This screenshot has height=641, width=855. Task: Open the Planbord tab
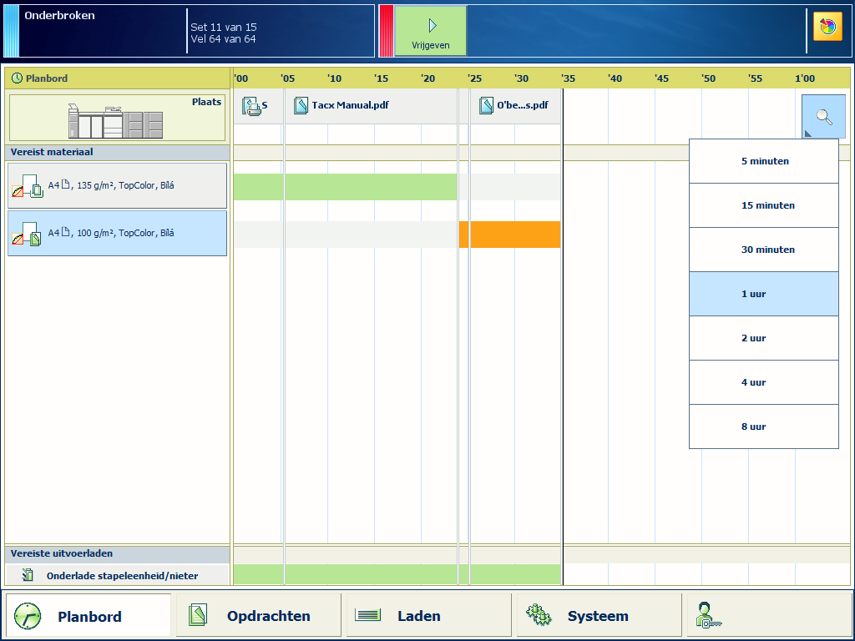(x=89, y=616)
